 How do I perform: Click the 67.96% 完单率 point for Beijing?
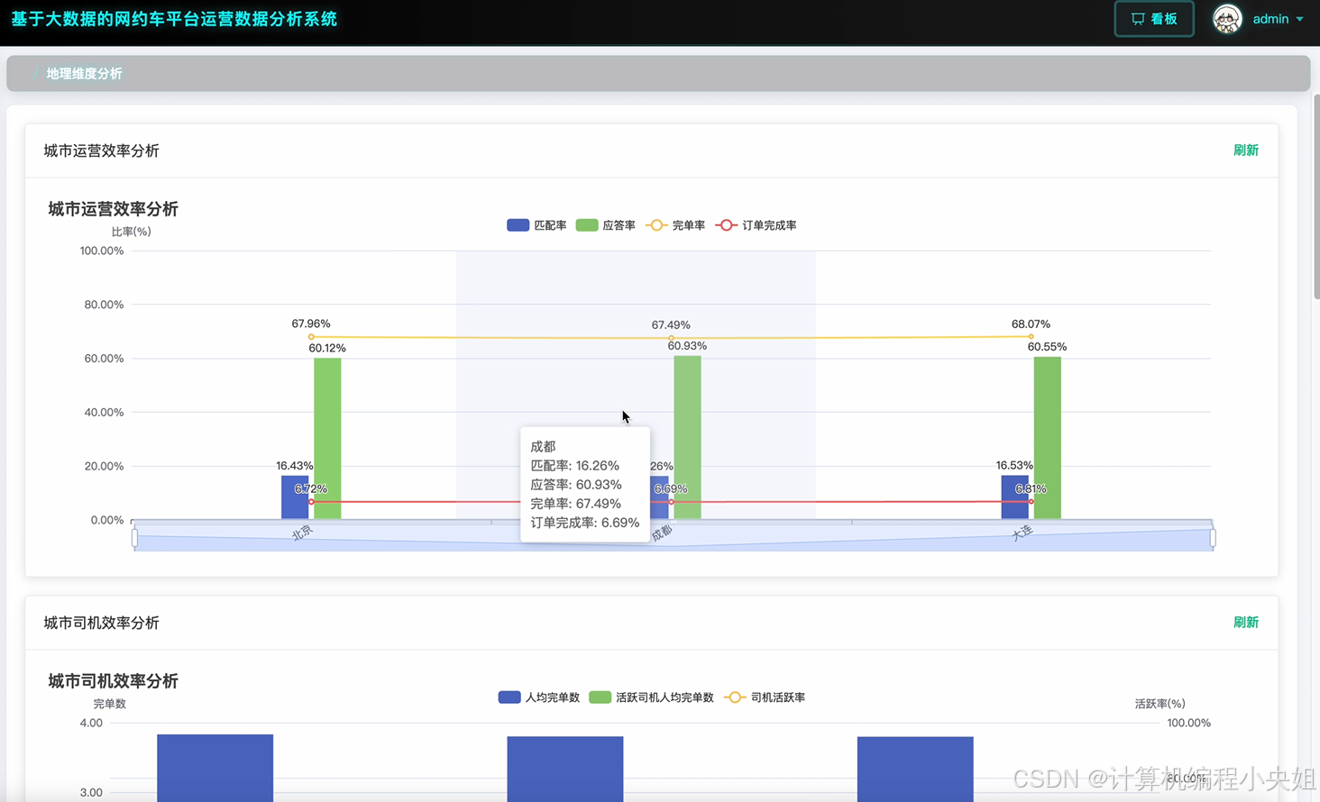coord(311,337)
